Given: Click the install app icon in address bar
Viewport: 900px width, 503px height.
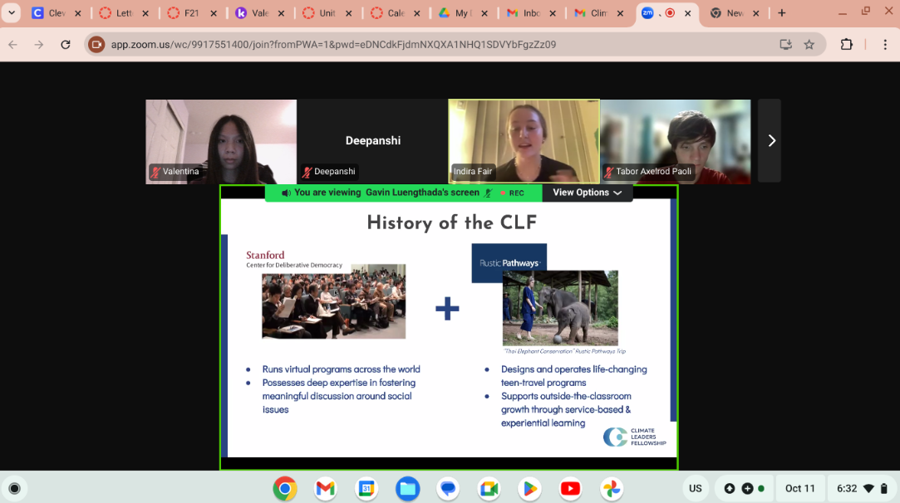Looking at the screenshot, I should (x=786, y=44).
